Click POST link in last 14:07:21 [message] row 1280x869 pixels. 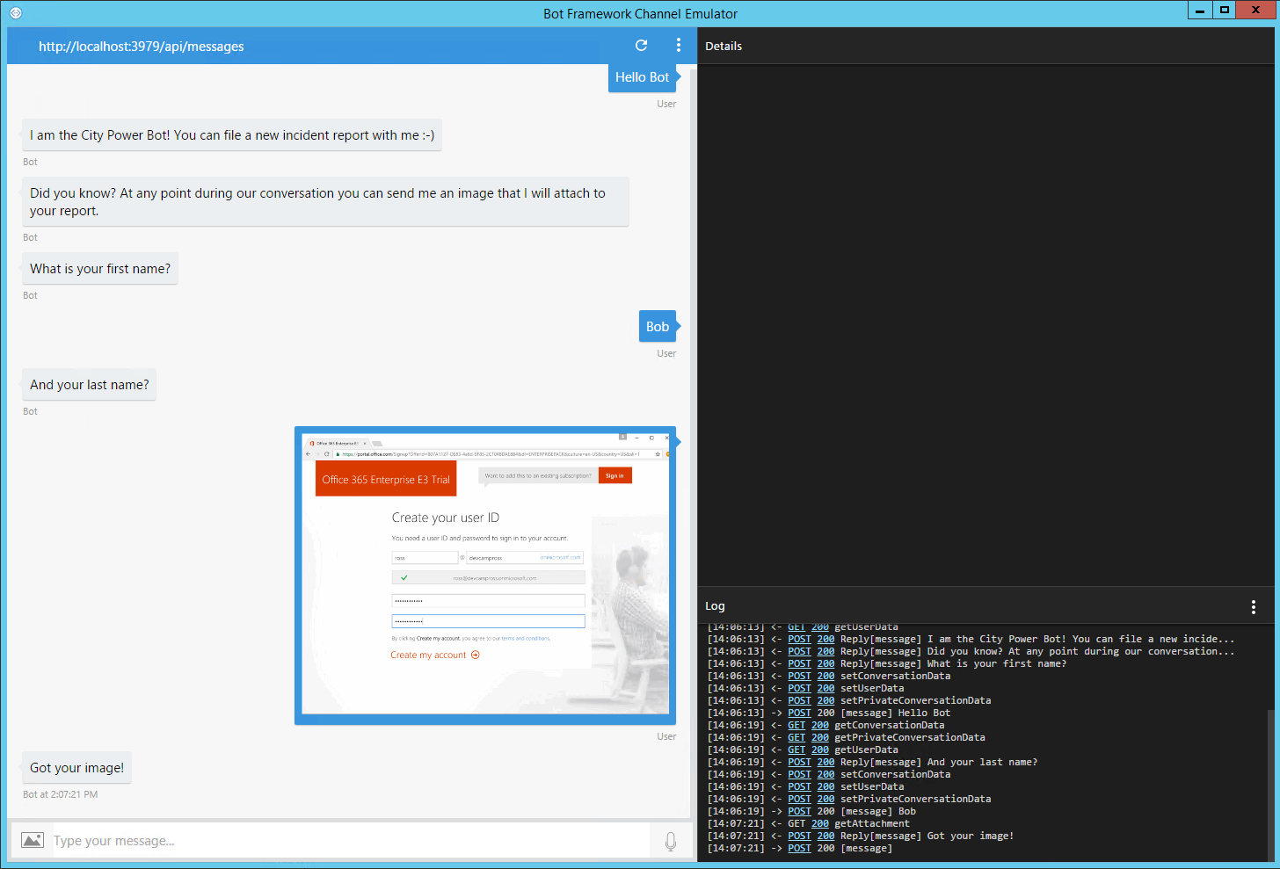click(x=799, y=849)
